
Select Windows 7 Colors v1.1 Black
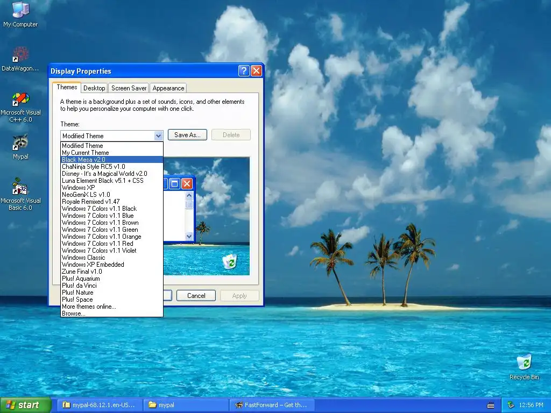coord(112,209)
